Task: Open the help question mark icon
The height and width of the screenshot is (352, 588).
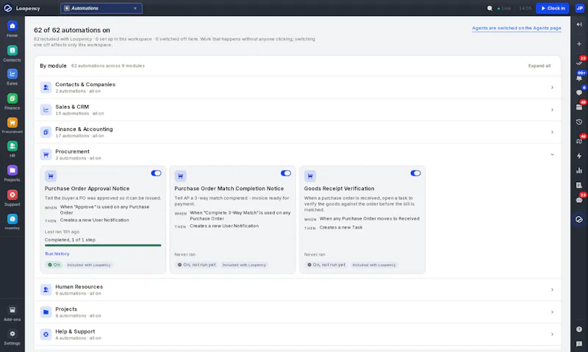Action: [x=579, y=329]
